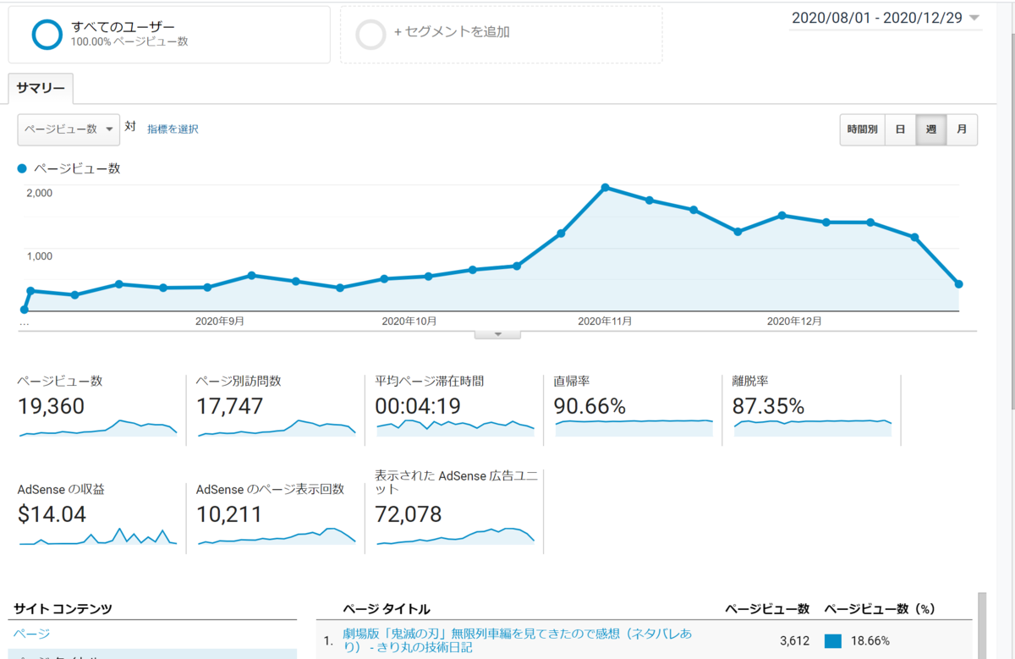
Task: Click the ページビュー数 sparkline chart
Action: tap(97, 428)
